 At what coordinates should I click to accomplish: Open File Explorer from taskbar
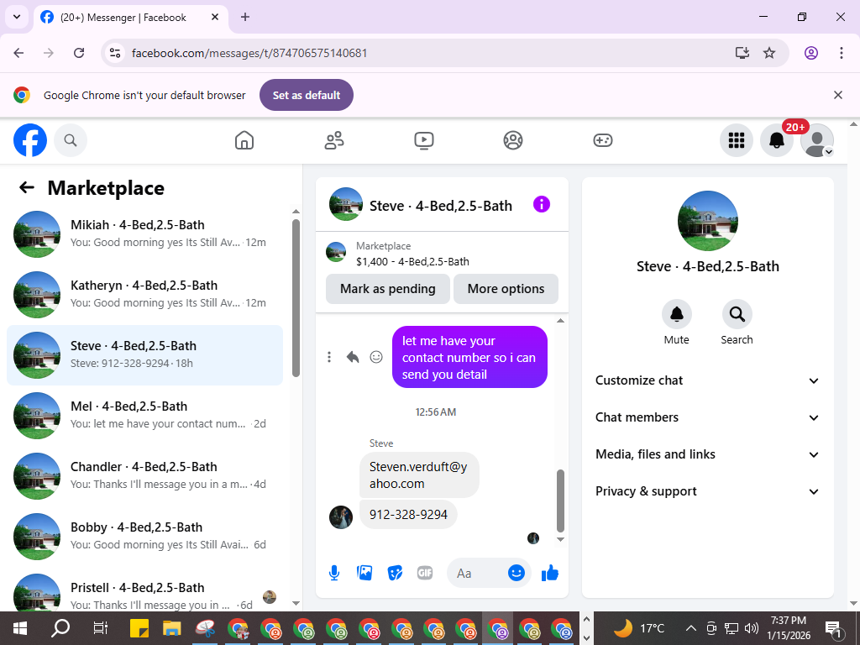(x=172, y=628)
